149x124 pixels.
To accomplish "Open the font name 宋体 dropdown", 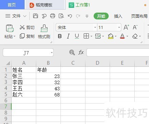I will click(x=95, y=27).
